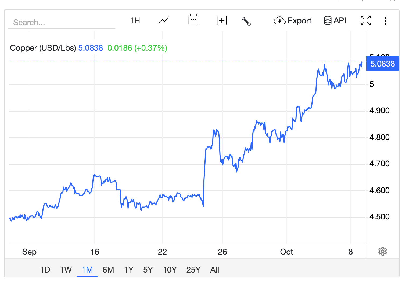409x287 pixels.
Task: Switch to the 6M range
Action: (x=108, y=270)
